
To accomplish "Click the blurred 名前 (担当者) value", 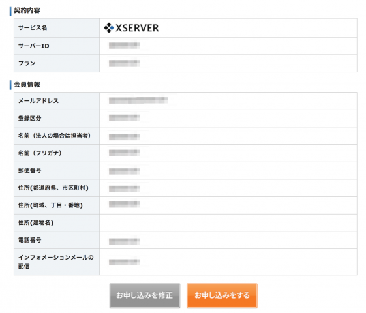I will click(x=125, y=137).
